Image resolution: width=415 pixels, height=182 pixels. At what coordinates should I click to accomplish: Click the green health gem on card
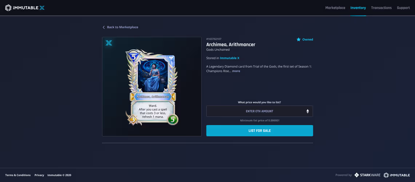tap(173, 119)
